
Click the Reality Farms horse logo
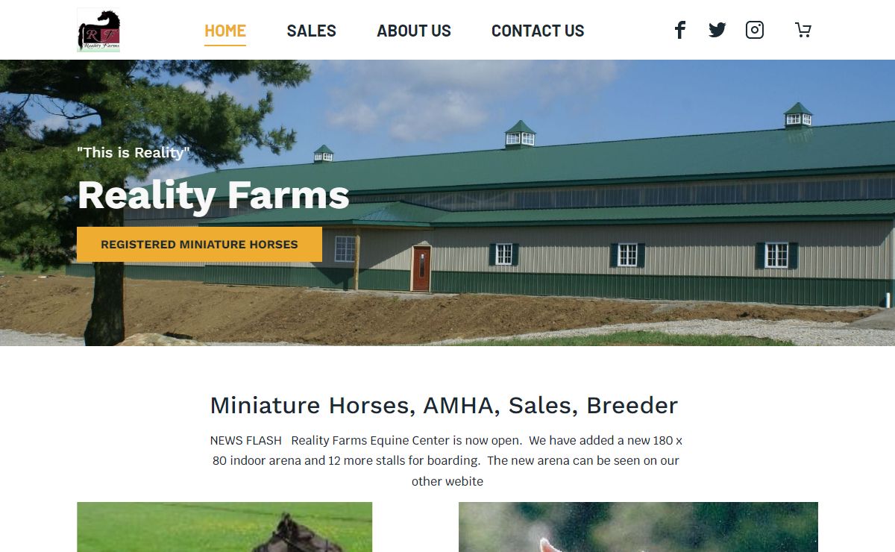[x=98, y=30]
